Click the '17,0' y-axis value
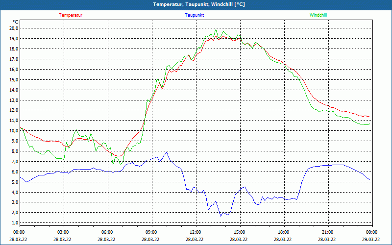The width and height of the screenshot is (392, 245). point(14,59)
